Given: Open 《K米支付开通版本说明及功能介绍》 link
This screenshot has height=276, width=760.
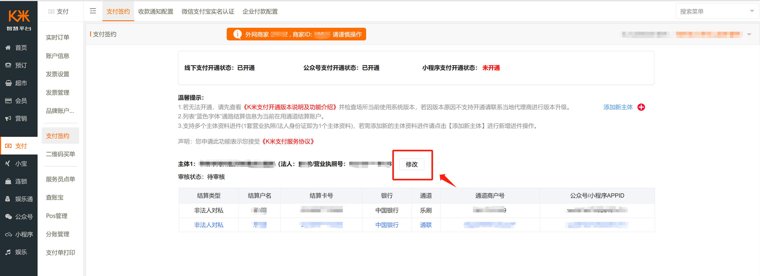Looking at the screenshot, I should pos(290,107).
